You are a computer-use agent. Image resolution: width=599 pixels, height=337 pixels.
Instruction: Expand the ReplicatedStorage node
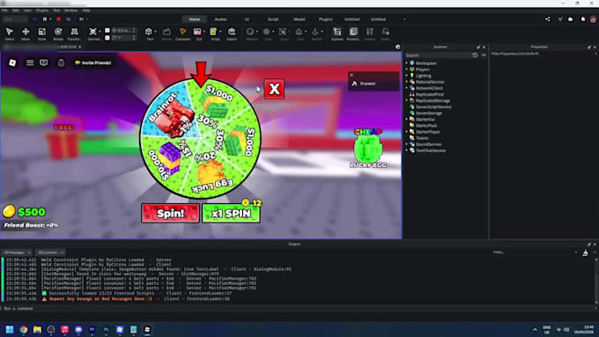point(407,100)
